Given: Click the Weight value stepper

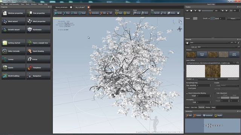Looking at the screenshot, I should coord(210,96).
